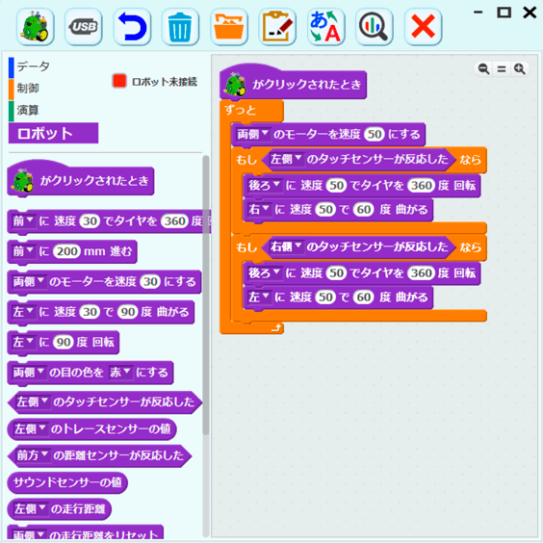Click 360 field under 左側 touch condition
This screenshot has width=543, height=543.
421,185
